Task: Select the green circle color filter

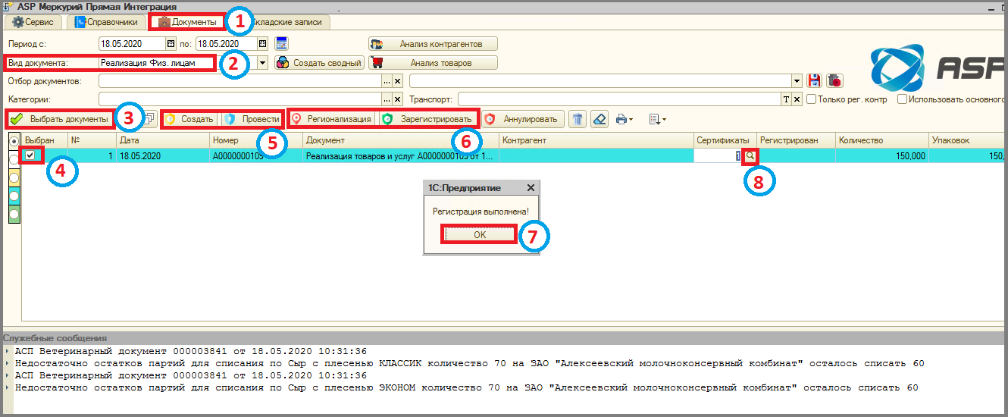Action: click(x=14, y=215)
